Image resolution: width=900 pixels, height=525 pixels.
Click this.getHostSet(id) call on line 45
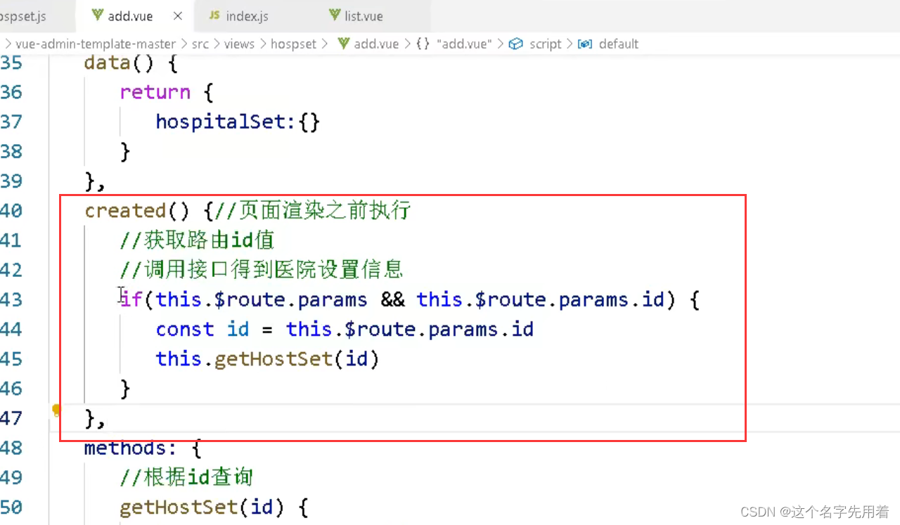[x=267, y=359]
